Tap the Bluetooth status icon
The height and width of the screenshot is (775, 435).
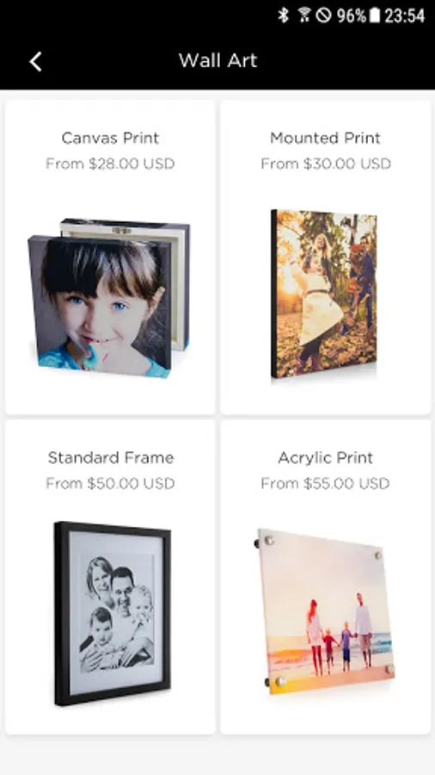pyautogui.click(x=283, y=15)
